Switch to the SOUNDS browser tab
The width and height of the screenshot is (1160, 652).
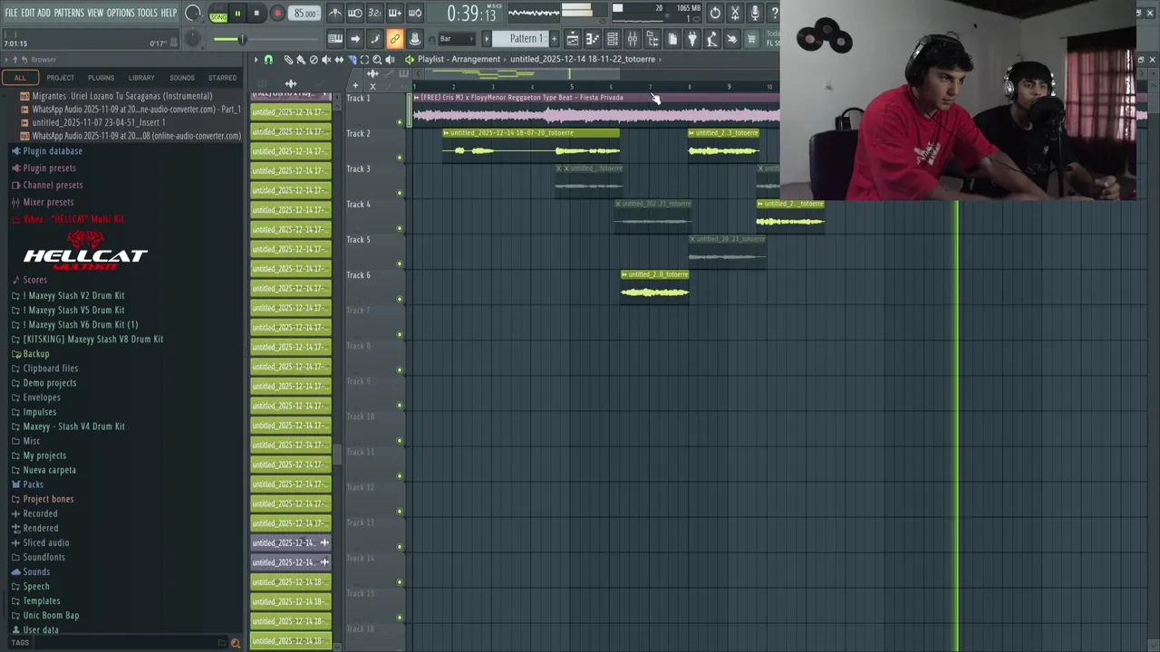(x=181, y=78)
